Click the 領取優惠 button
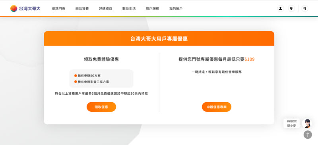This screenshot has height=145, width=318. pyautogui.click(x=101, y=107)
